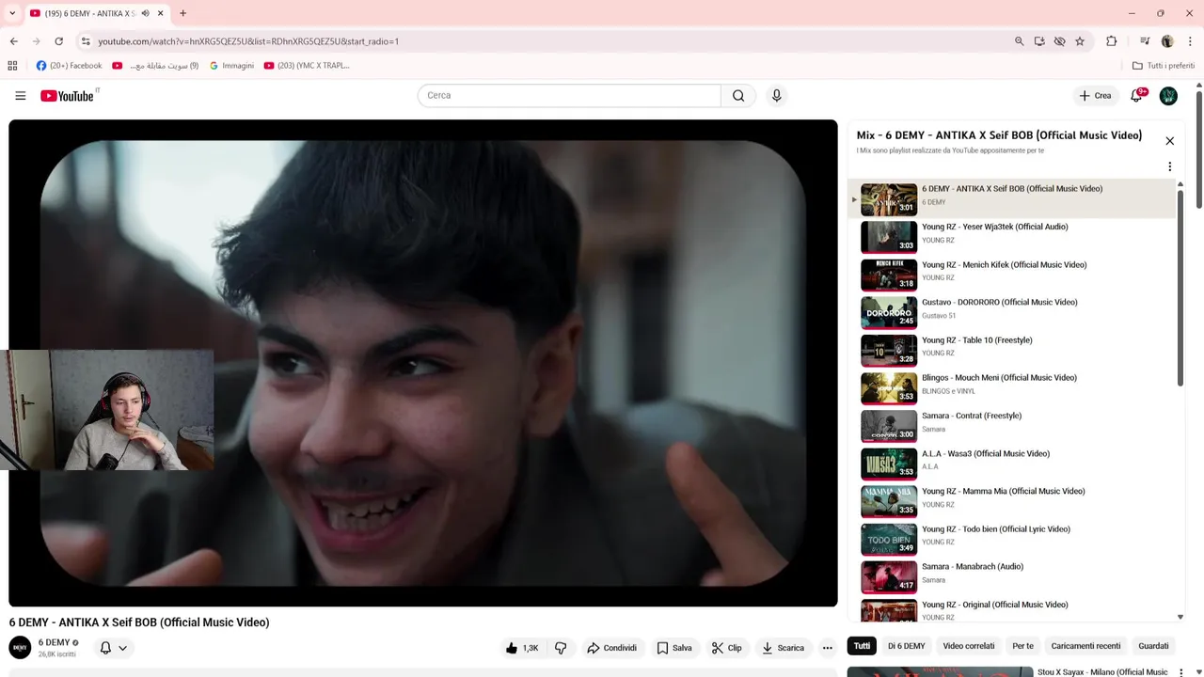1204x677 pixels.
Task: Go back in browser history
Action: click(x=13, y=41)
